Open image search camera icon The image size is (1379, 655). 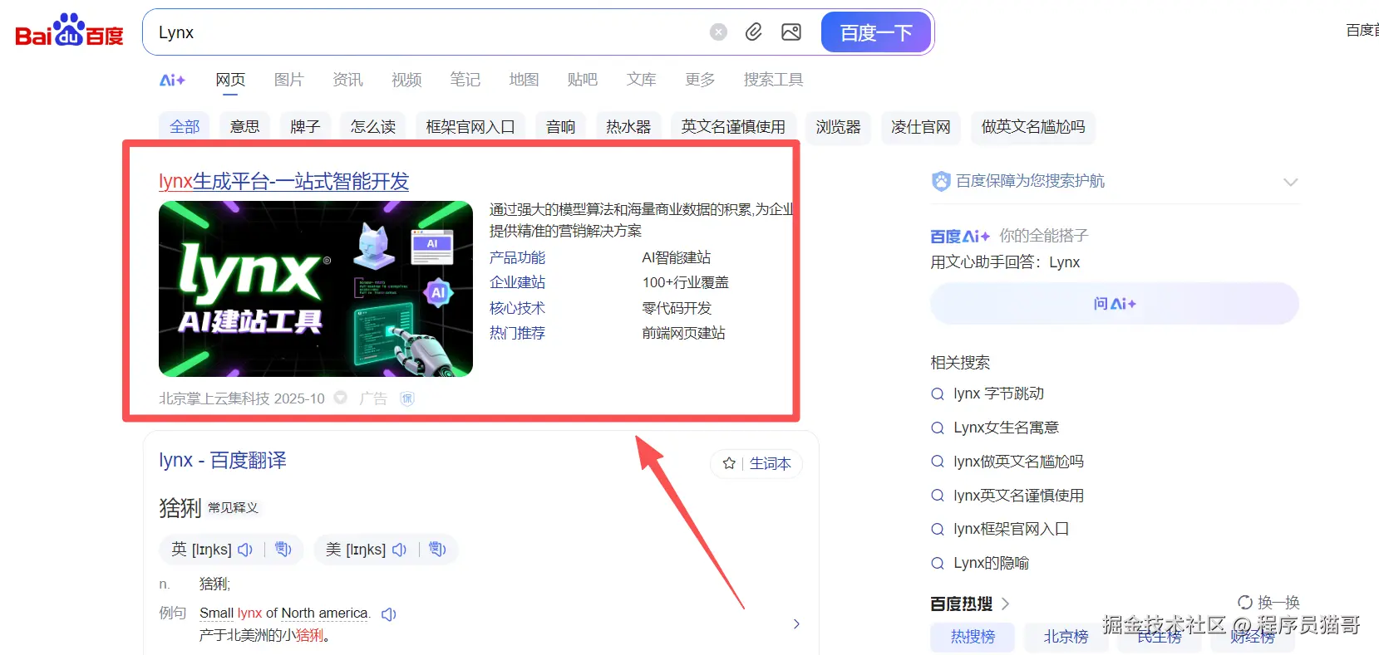tap(791, 32)
